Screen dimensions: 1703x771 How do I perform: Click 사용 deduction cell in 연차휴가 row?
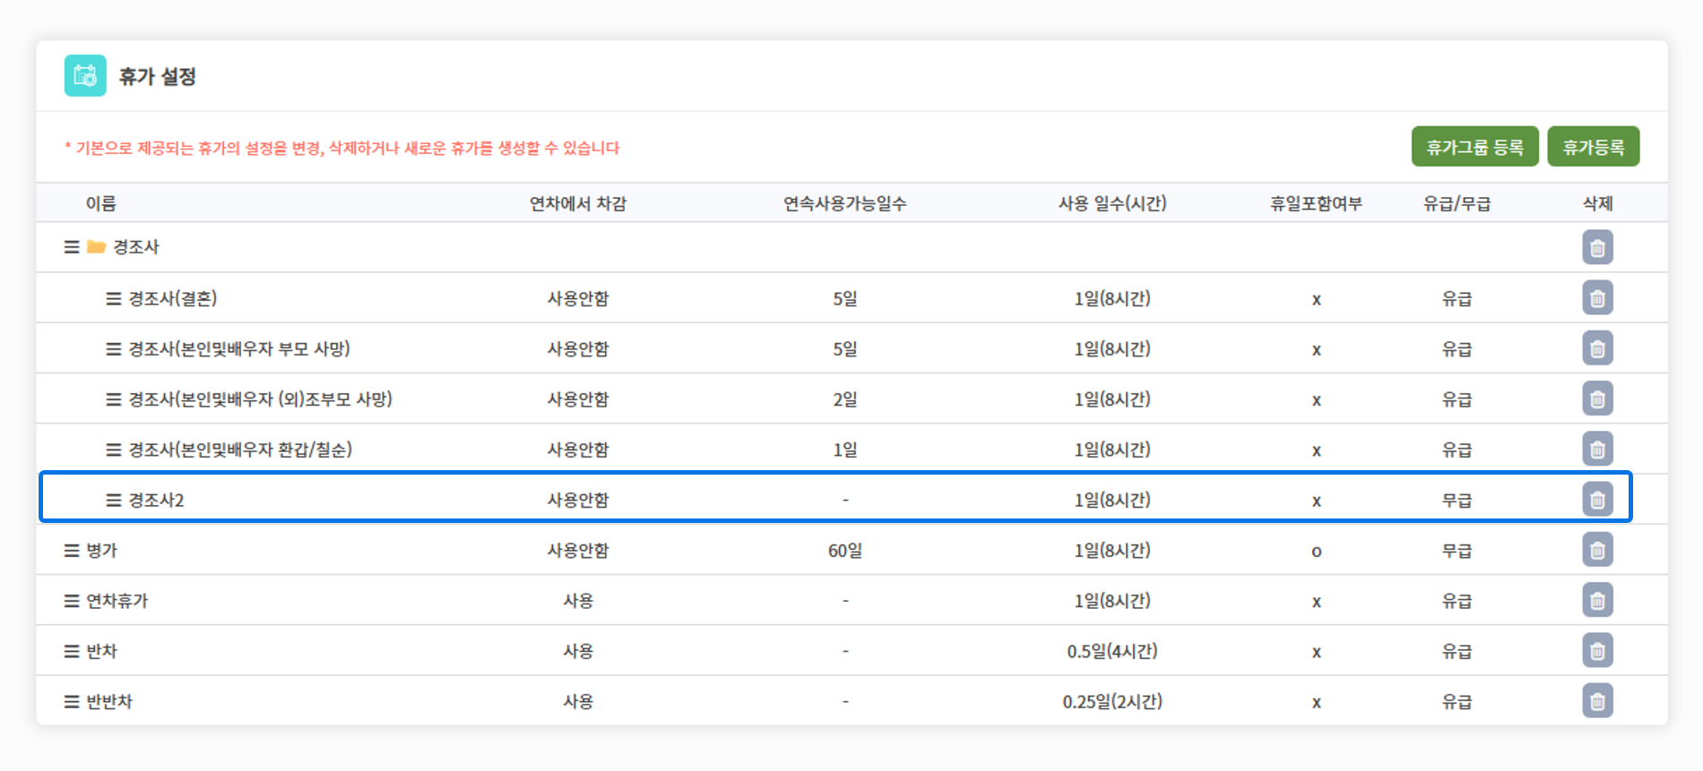[578, 600]
